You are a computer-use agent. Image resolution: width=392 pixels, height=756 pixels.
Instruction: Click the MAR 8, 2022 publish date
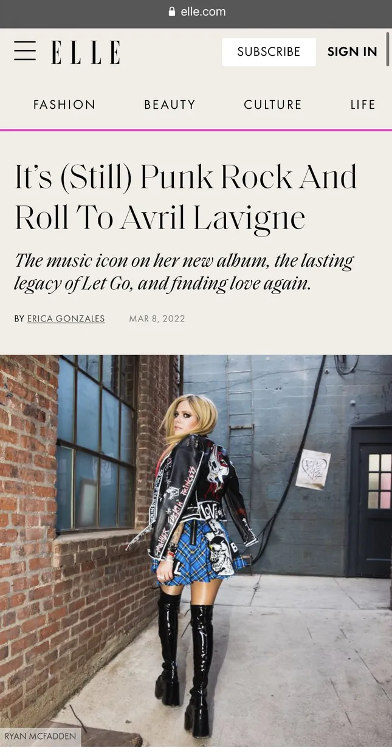click(157, 318)
